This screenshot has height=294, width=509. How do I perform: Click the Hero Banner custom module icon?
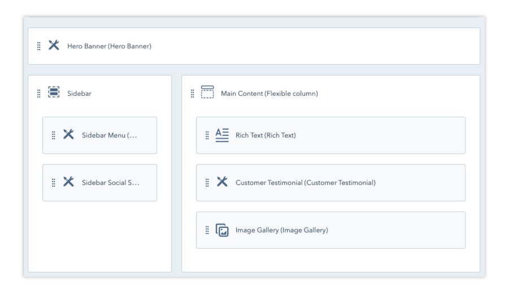pyautogui.click(x=54, y=45)
